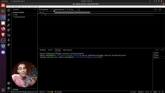Open the Run and Debug view
The image size is (165, 93).
click(x=9, y=25)
